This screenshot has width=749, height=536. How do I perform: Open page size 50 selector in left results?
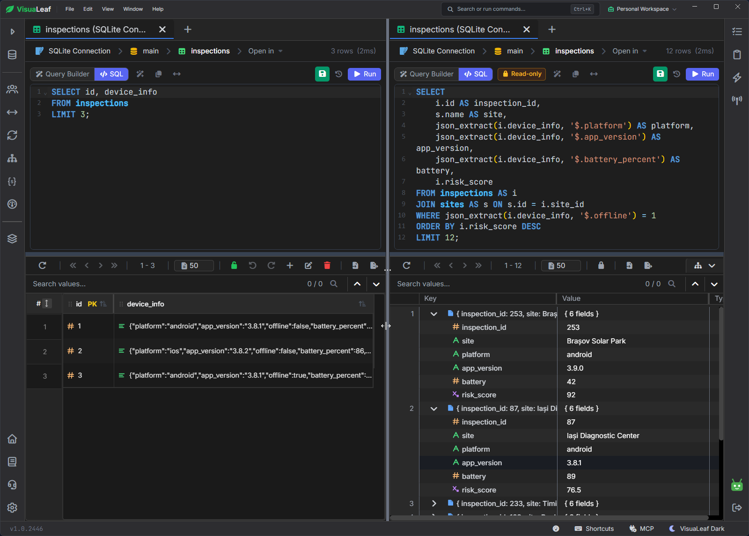pyautogui.click(x=194, y=266)
